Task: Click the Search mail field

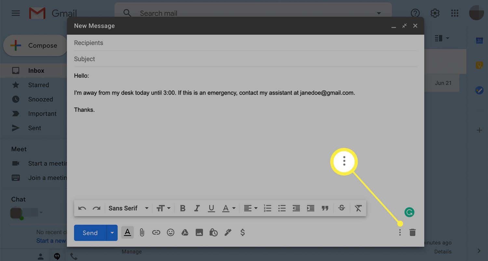Action: [x=254, y=13]
